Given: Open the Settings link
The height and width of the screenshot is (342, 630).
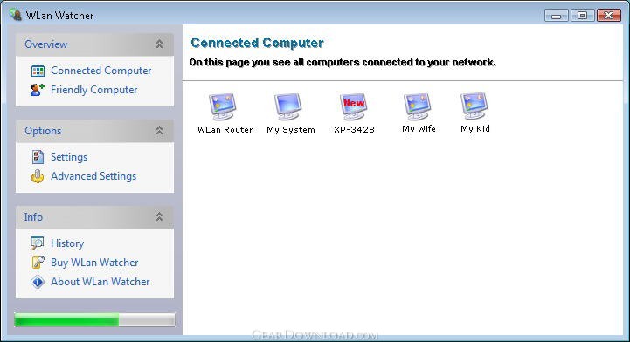Looking at the screenshot, I should (69, 157).
